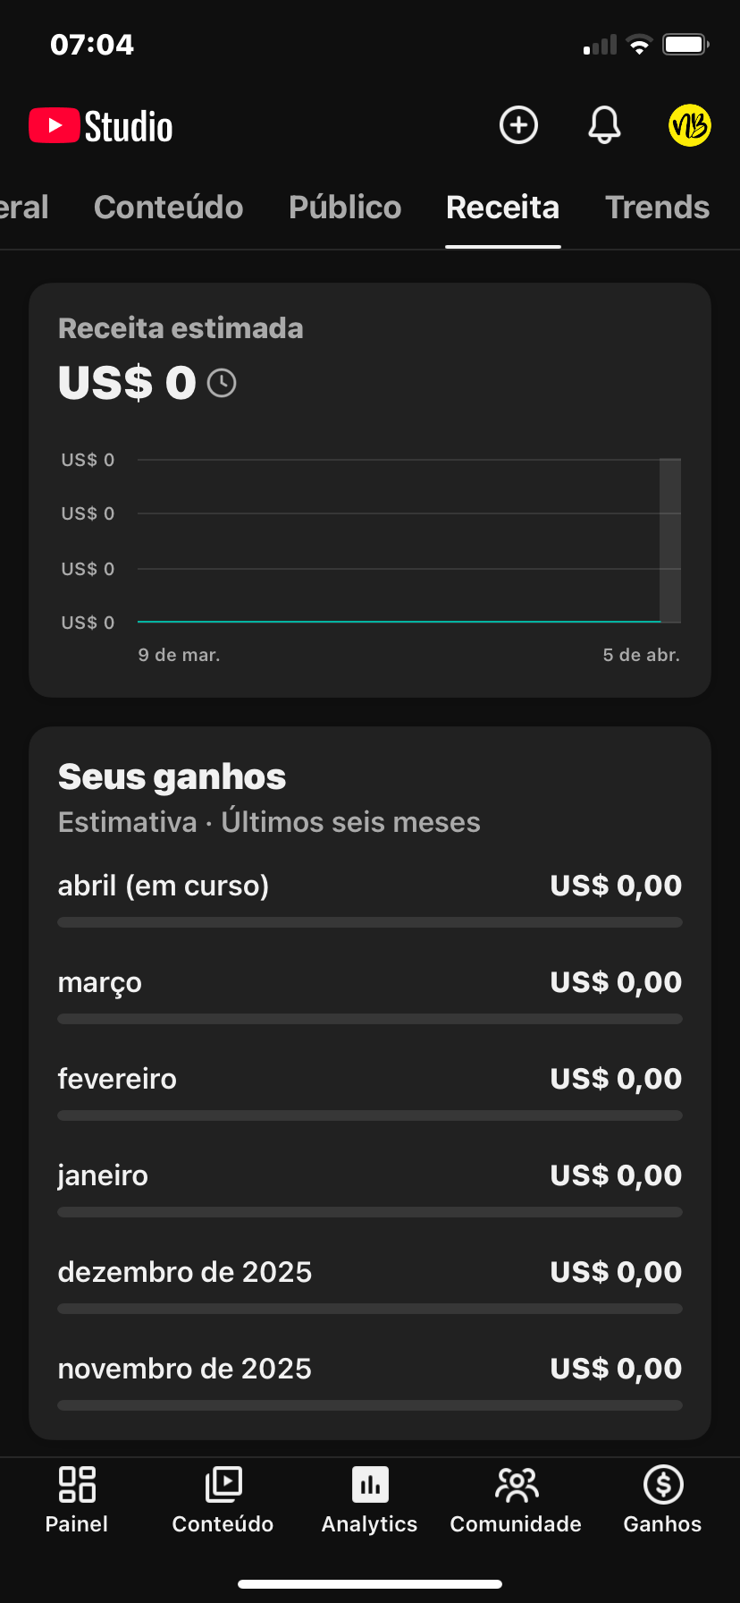Tap the Receita estimada chart area
The height and width of the screenshot is (1603, 740).
coord(408,541)
